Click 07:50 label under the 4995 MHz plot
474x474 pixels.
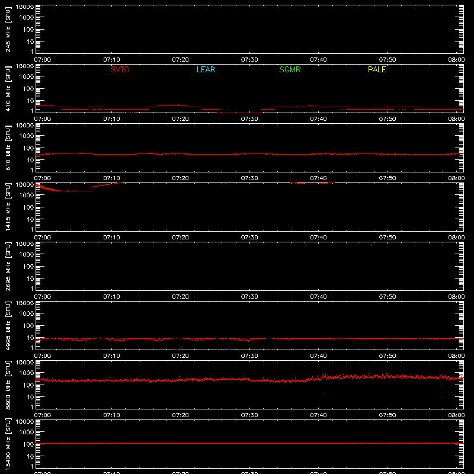[387, 356]
